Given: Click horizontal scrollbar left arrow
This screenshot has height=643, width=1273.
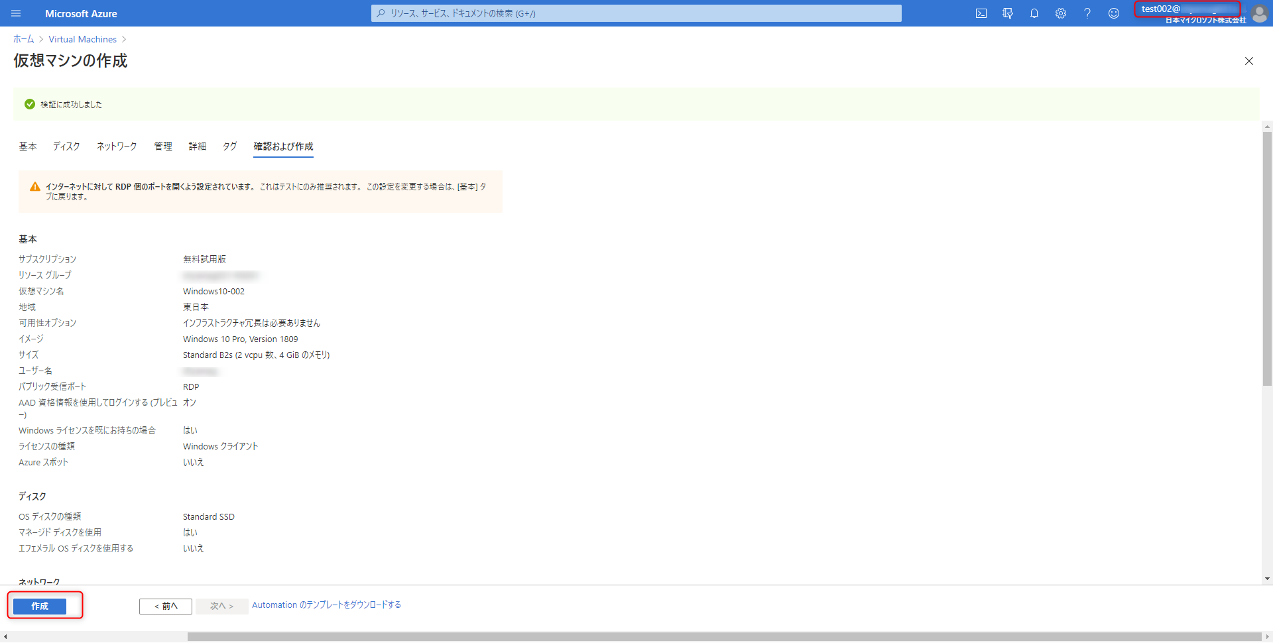Looking at the screenshot, I should 5,637.
